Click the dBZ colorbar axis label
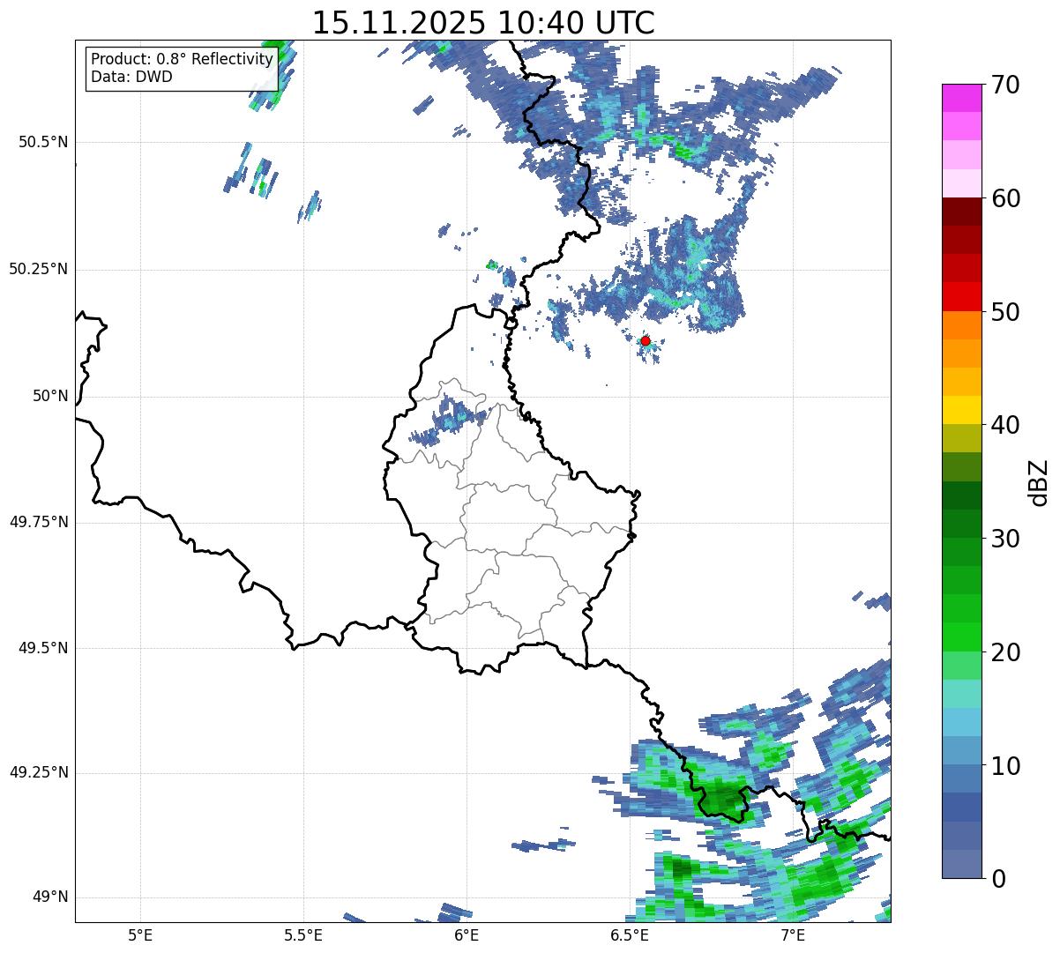Image resolution: width=1060 pixels, height=953 pixels. click(1038, 481)
